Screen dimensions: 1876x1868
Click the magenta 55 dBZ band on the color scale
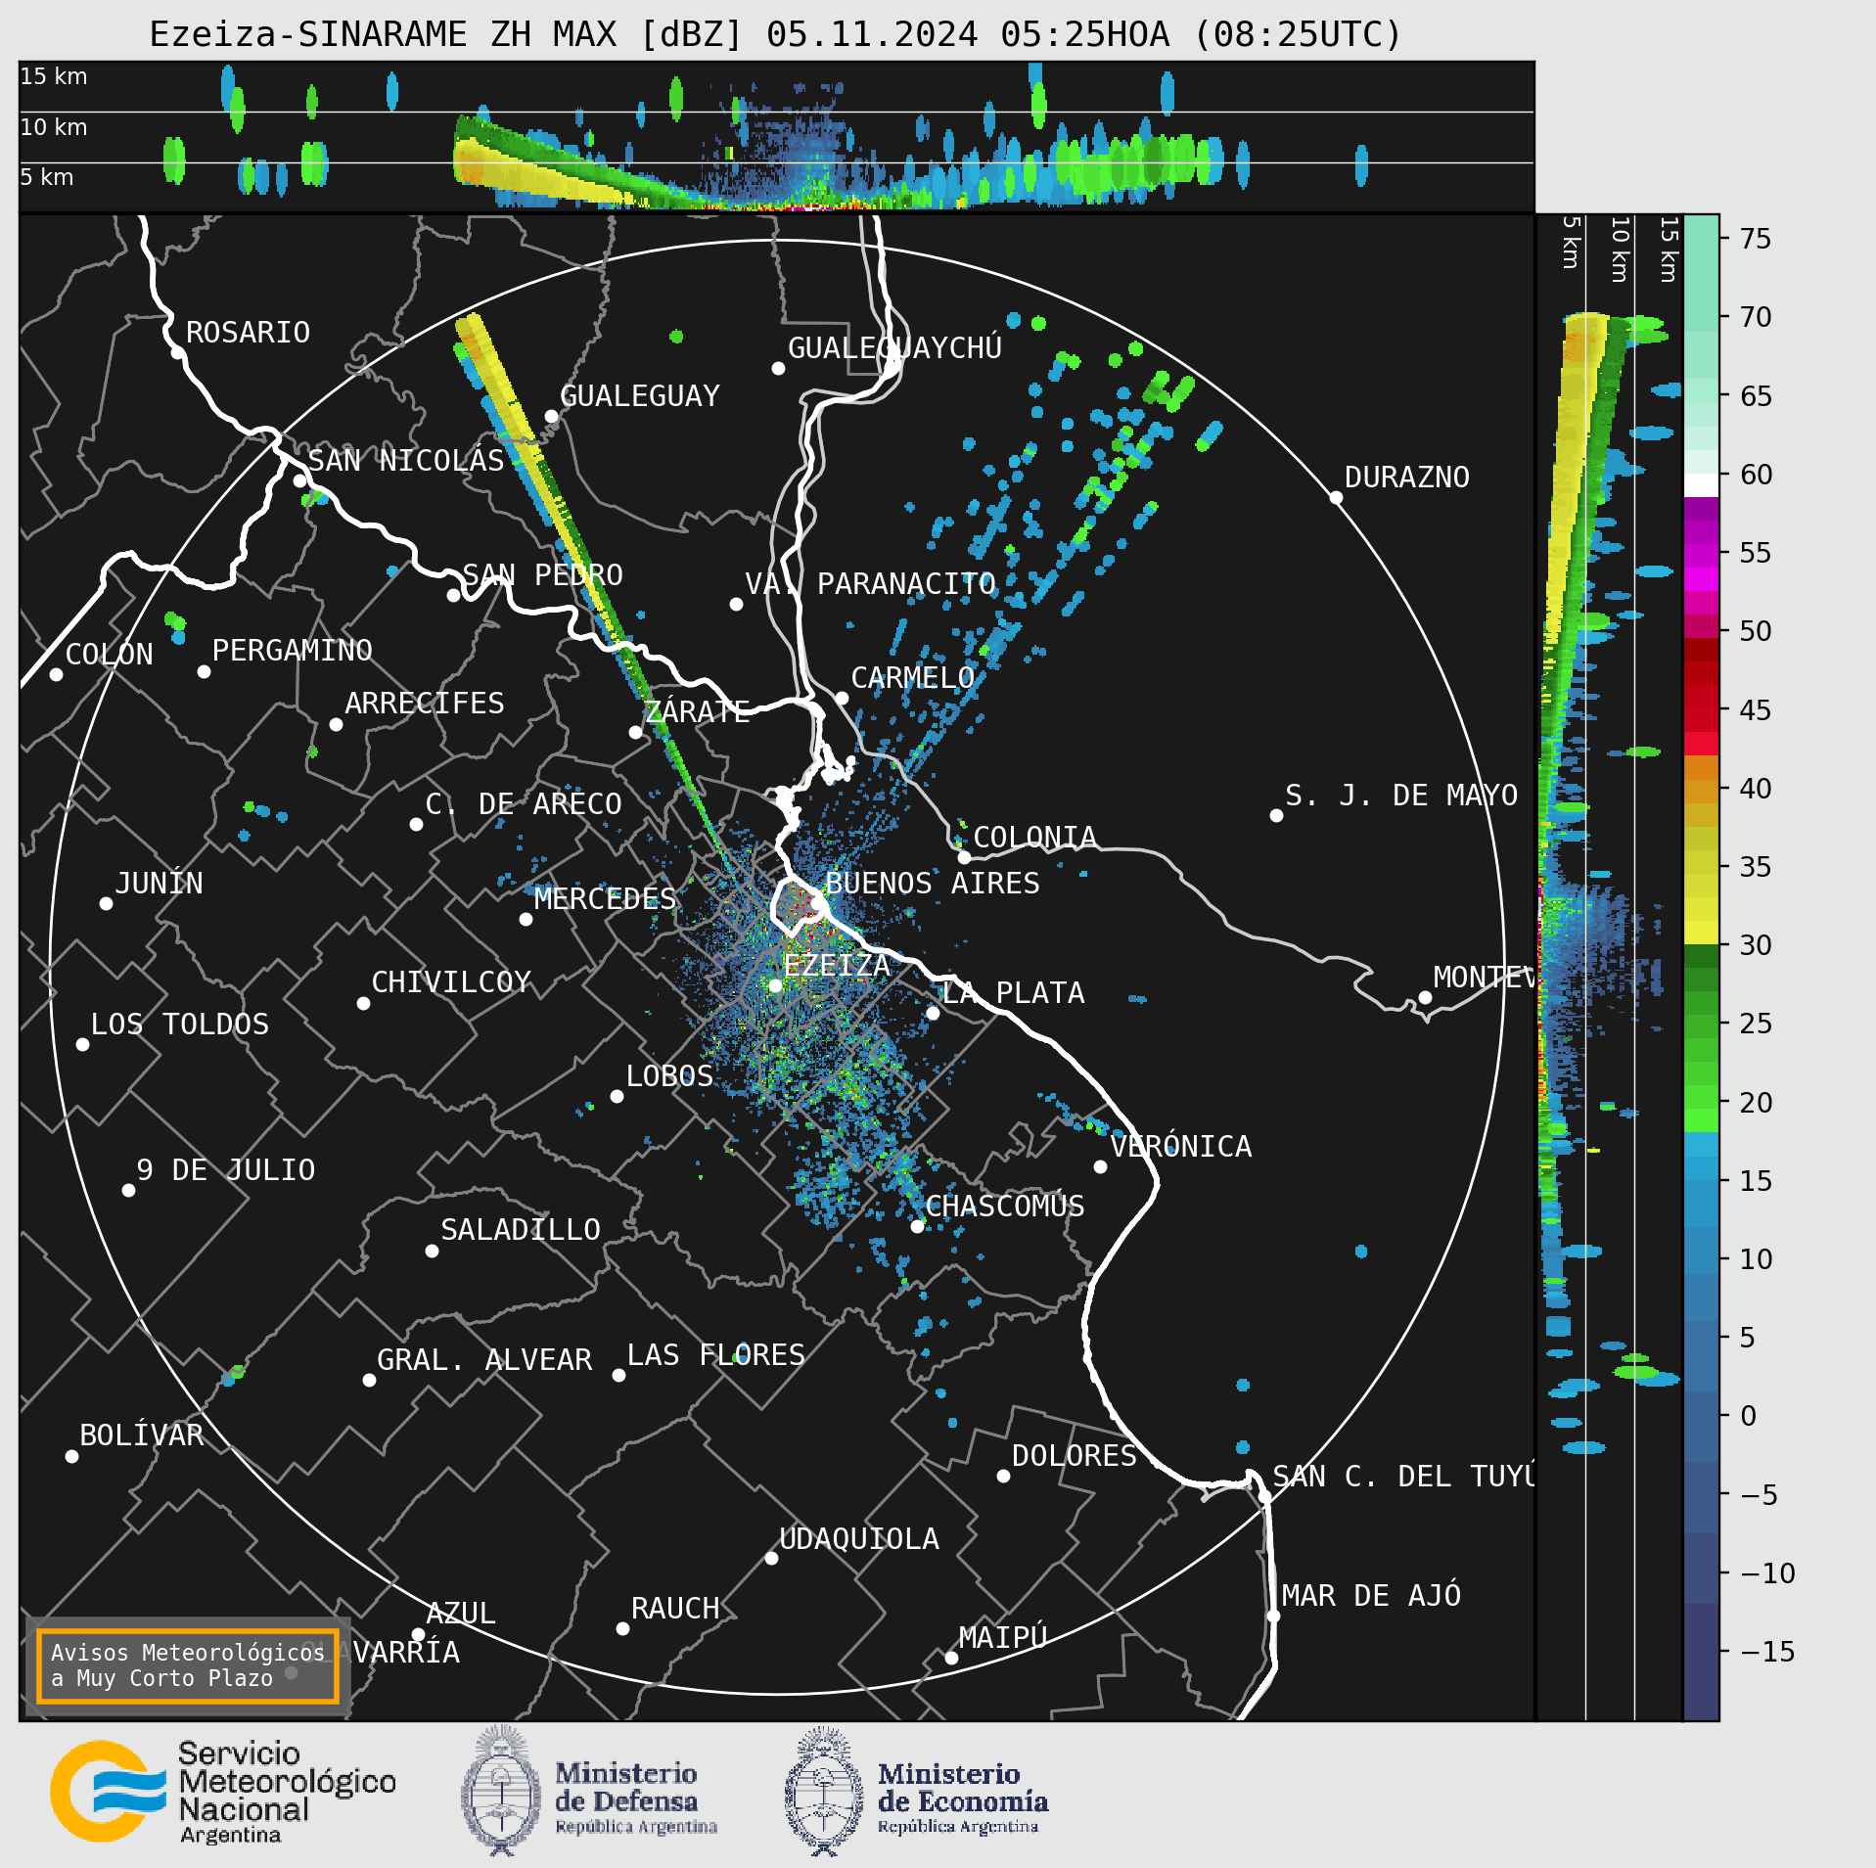pos(1701,556)
